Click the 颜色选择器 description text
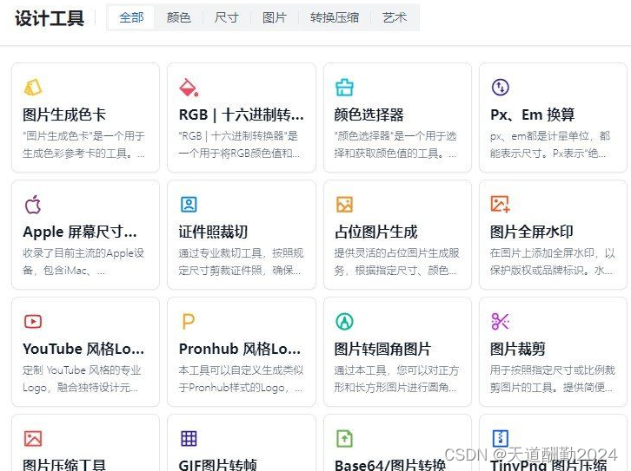 click(395, 145)
